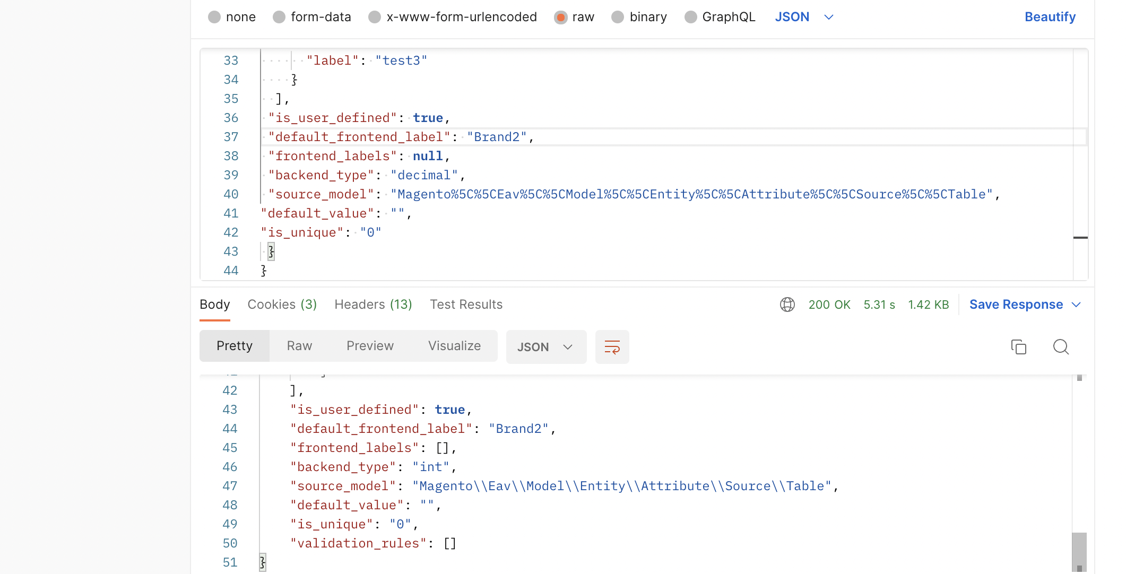This screenshot has width=1126, height=574.
Task: Click "int" backend_type in response
Action: pyautogui.click(x=431, y=467)
